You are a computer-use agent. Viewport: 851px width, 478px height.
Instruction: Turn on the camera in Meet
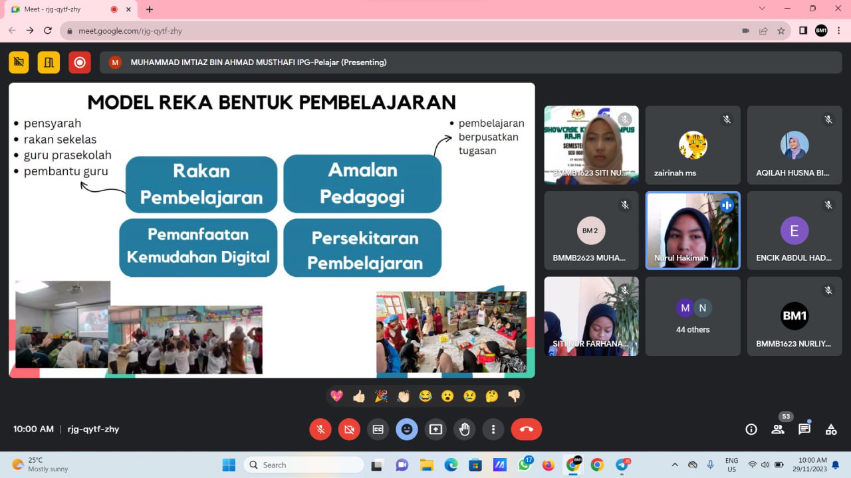tap(349, 430)
